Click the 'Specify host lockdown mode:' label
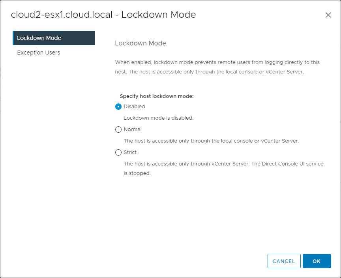 tap(157, 96)
